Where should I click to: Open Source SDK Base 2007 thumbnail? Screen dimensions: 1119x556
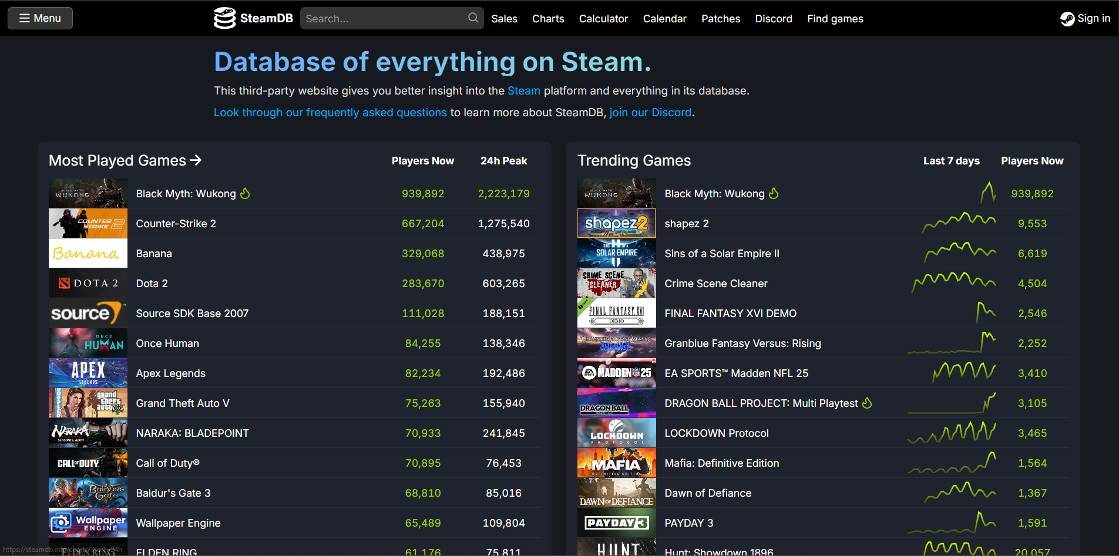pyautogui.click(x=88, y=313)
